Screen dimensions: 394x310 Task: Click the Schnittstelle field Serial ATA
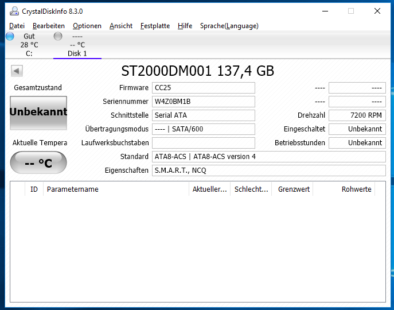204,115
